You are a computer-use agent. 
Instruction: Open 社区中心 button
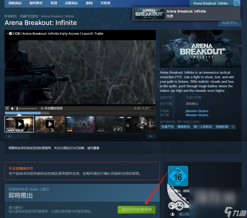pyautogui.click(x=230, y=22)
